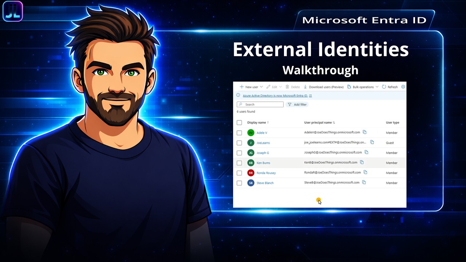Toggle the select-all checkbox in the header
Screen dimensions: 466x262
239,123
